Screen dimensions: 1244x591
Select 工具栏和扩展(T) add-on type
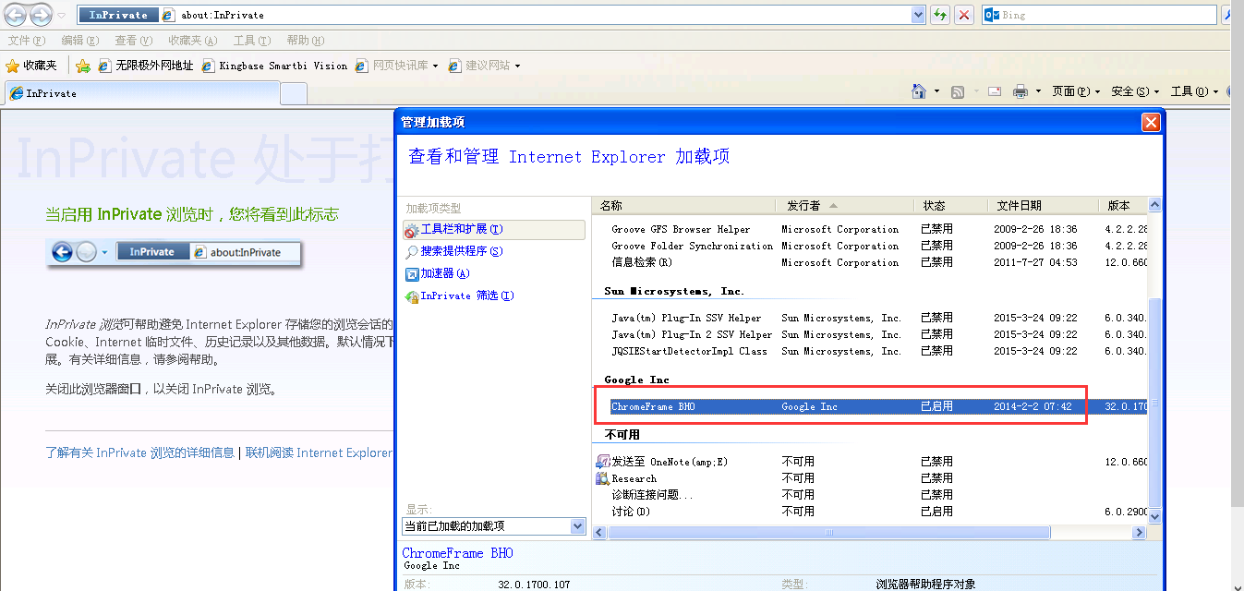494,229
